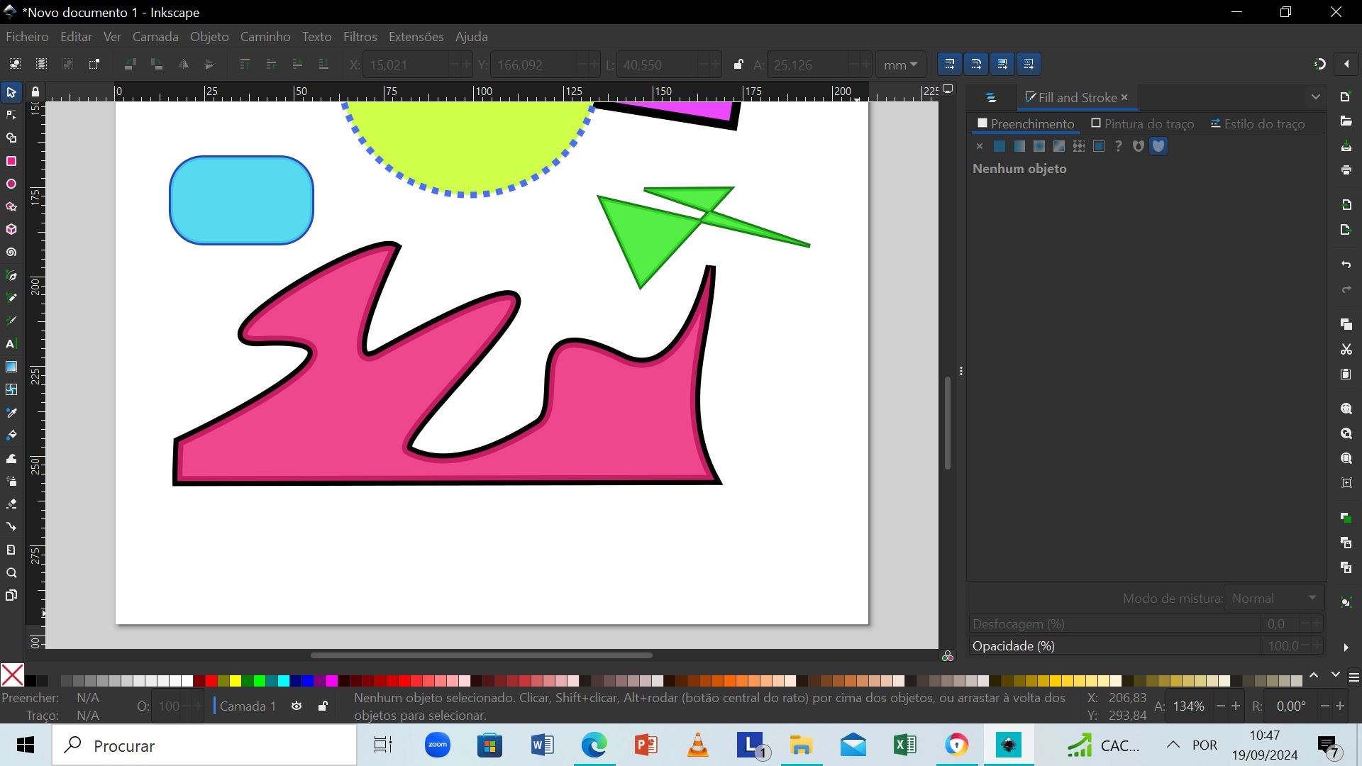Toggle scale rounded corners in rectangles
The height and width of the screenshot is (766, 1362).
976,64
